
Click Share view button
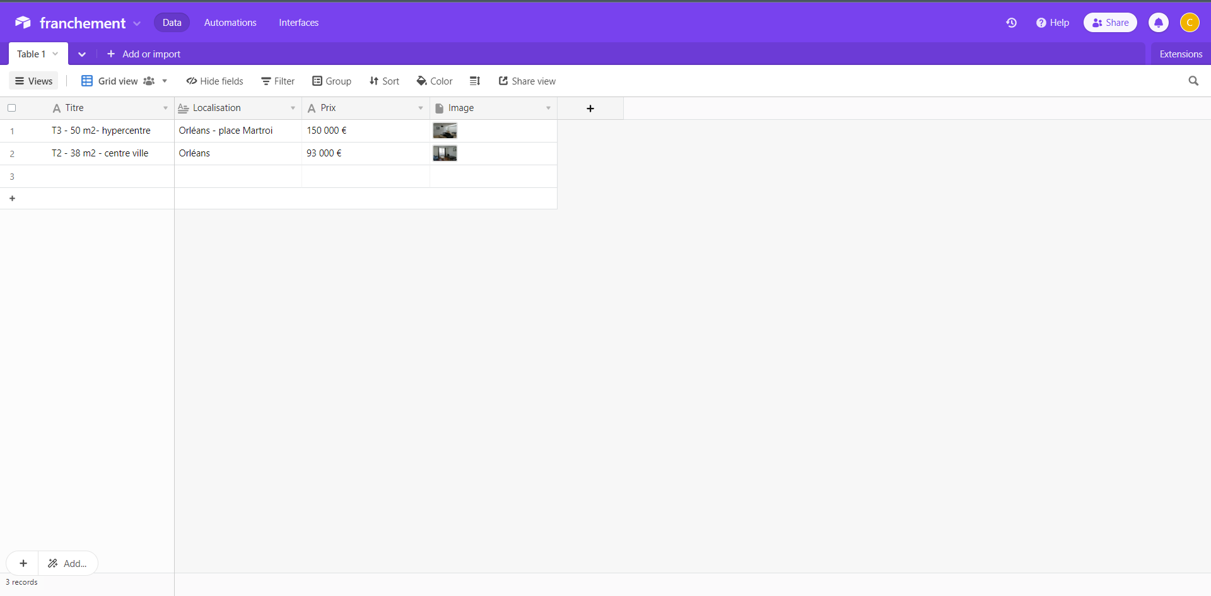(527, 81)
